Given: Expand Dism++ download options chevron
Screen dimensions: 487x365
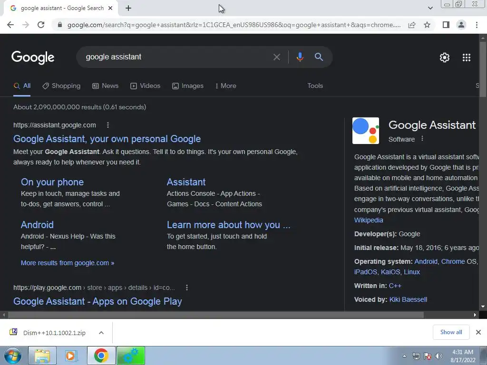Looking at the screenshot, I should [101, 333].
